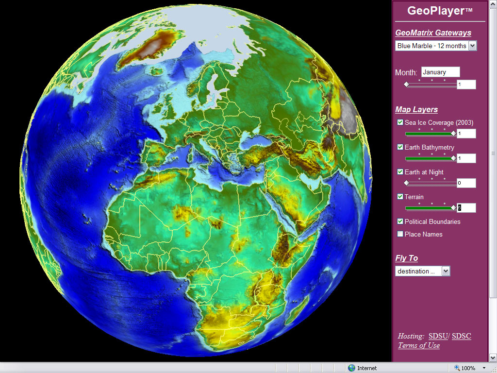
Task: Click the Internet zone globe icon
Action: [351, 368]
